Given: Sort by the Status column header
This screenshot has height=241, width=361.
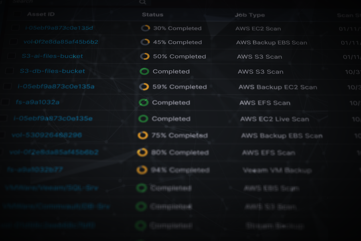Looking at the screenshot, I should (x=152, y=14).
